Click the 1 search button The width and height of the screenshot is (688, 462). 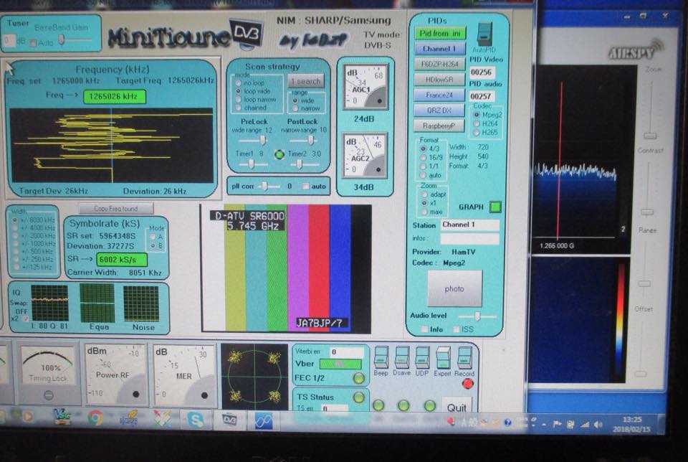point(306,81)
